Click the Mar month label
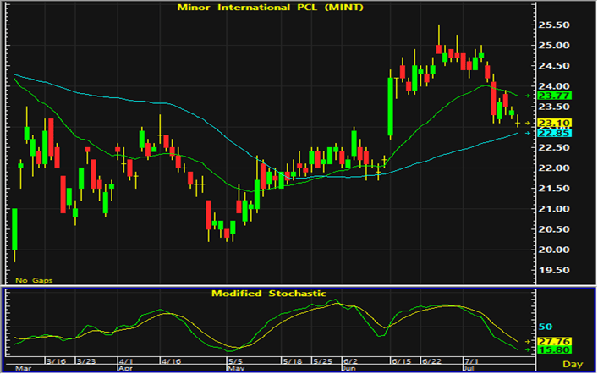Viewport: 598px width, 374px height. 22,369
